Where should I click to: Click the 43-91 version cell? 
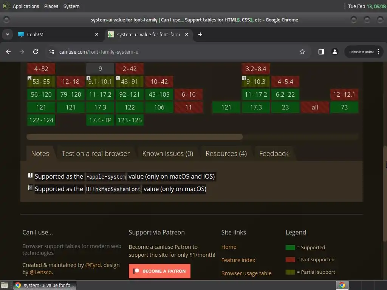[x=130, y=82]
